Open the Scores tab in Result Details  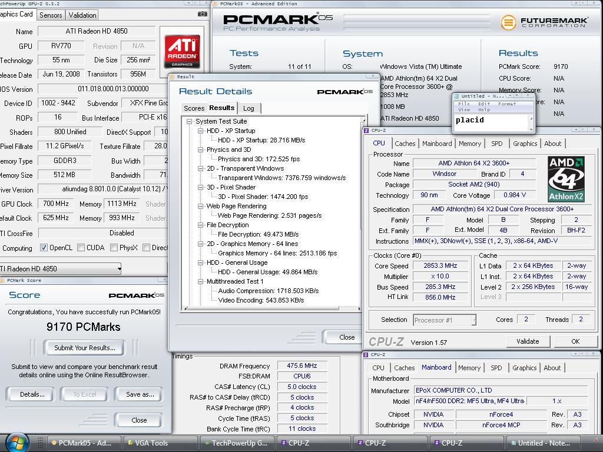click(x=194, y=108)
